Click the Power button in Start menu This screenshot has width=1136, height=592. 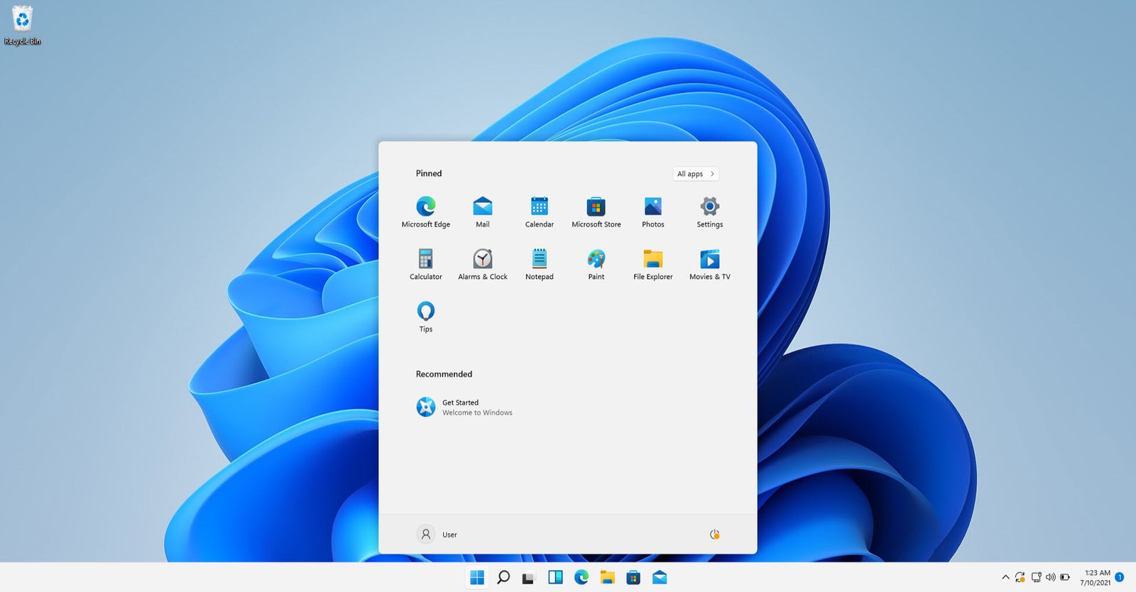click(714, 535)
